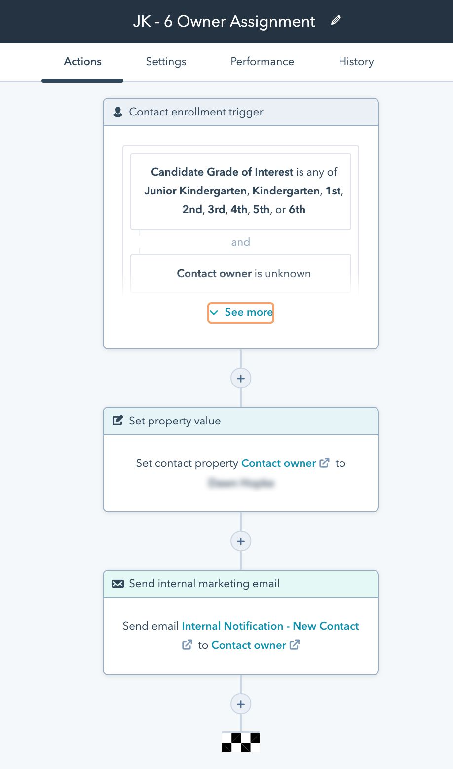Viewport: 453px width, 769px height.
Task: Expand enrollment triggers with See more
Action: 241,312
